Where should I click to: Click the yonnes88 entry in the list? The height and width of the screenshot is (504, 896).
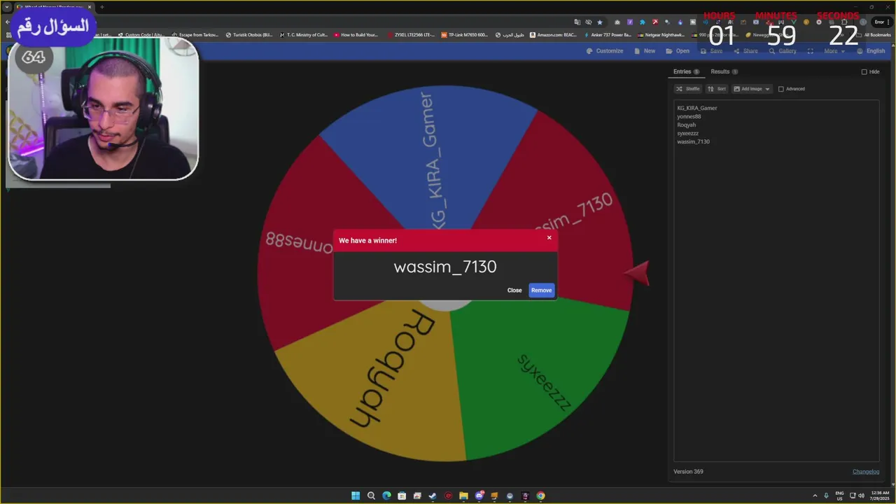click(x=689, y=116)
